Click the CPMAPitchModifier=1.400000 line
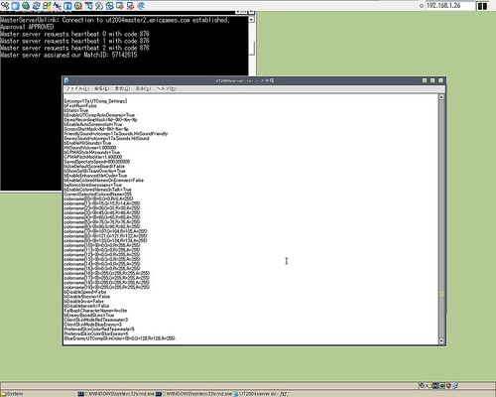The width and height of the screenshot is (496, 397). (93, 157)
